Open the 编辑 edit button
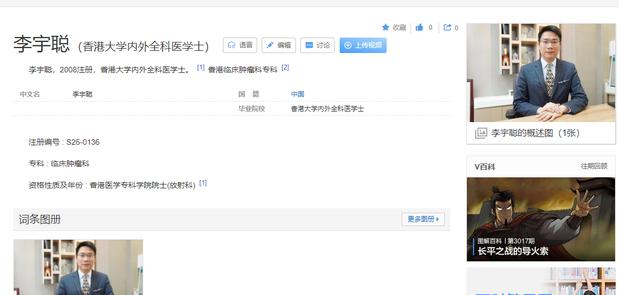Viewport: 619px width, 295px height. point(279,45)
